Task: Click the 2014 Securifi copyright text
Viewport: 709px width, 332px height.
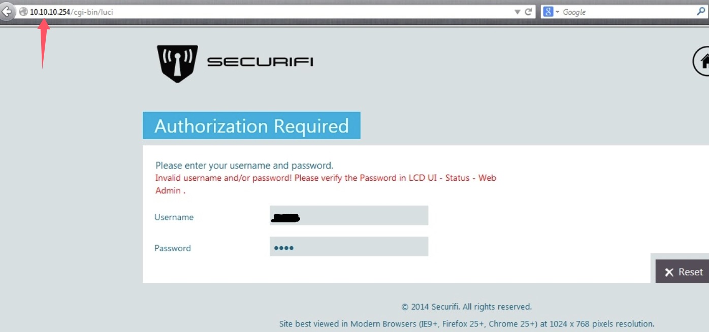Action: click(467, 307)
